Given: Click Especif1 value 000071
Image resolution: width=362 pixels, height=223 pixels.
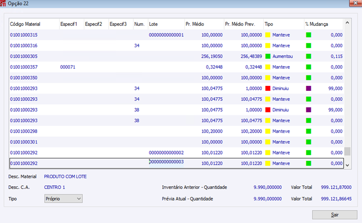Looking at the screenshot, I should [67, 67].
